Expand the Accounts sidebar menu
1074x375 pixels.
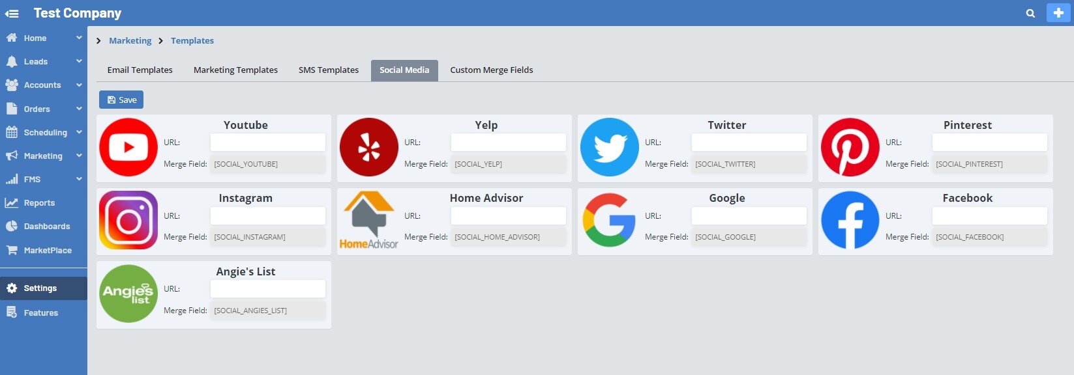43,85
